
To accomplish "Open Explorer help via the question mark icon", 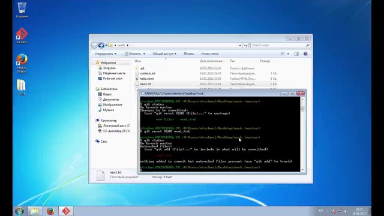I will [305, 53].
